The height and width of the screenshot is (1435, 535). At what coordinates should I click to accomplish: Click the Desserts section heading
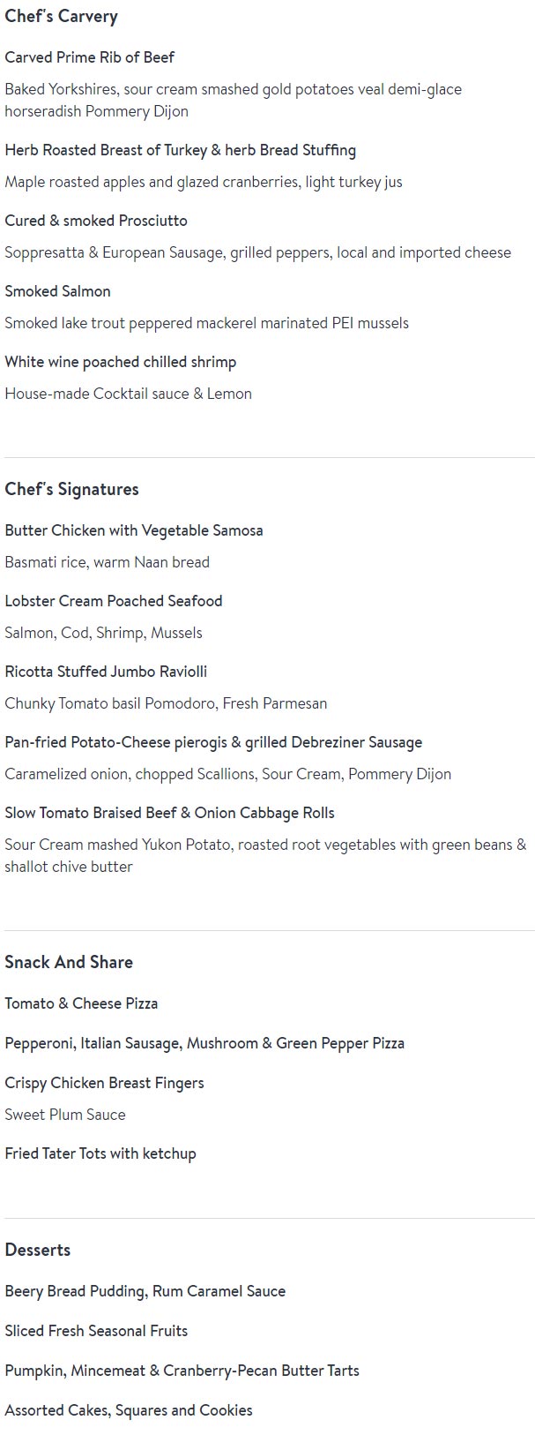(37, 1251)
